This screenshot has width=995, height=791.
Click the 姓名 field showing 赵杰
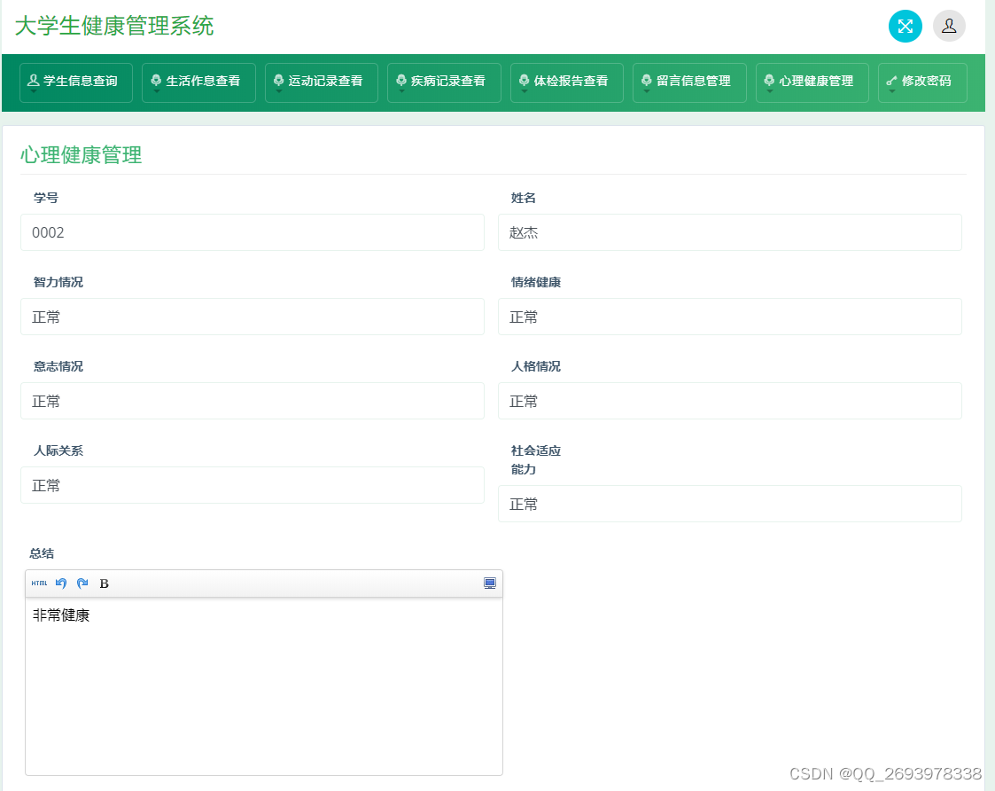click(730, 232)
